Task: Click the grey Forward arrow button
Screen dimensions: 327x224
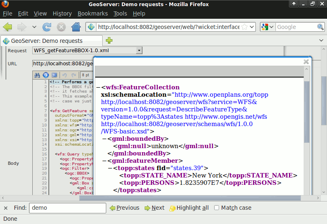Action: (x=22, y=27)
